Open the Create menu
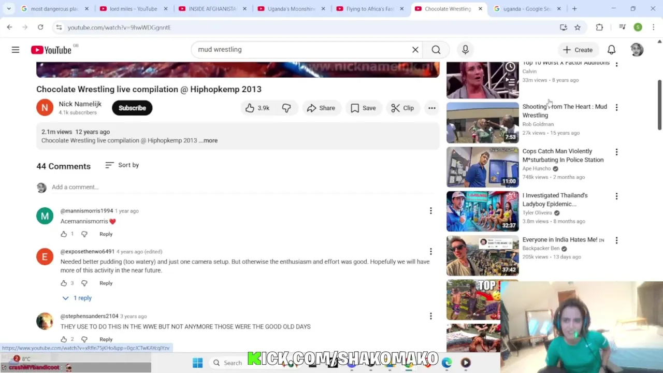Image resolution: width=663 pixels, height=373 pixels. [578, 50]
